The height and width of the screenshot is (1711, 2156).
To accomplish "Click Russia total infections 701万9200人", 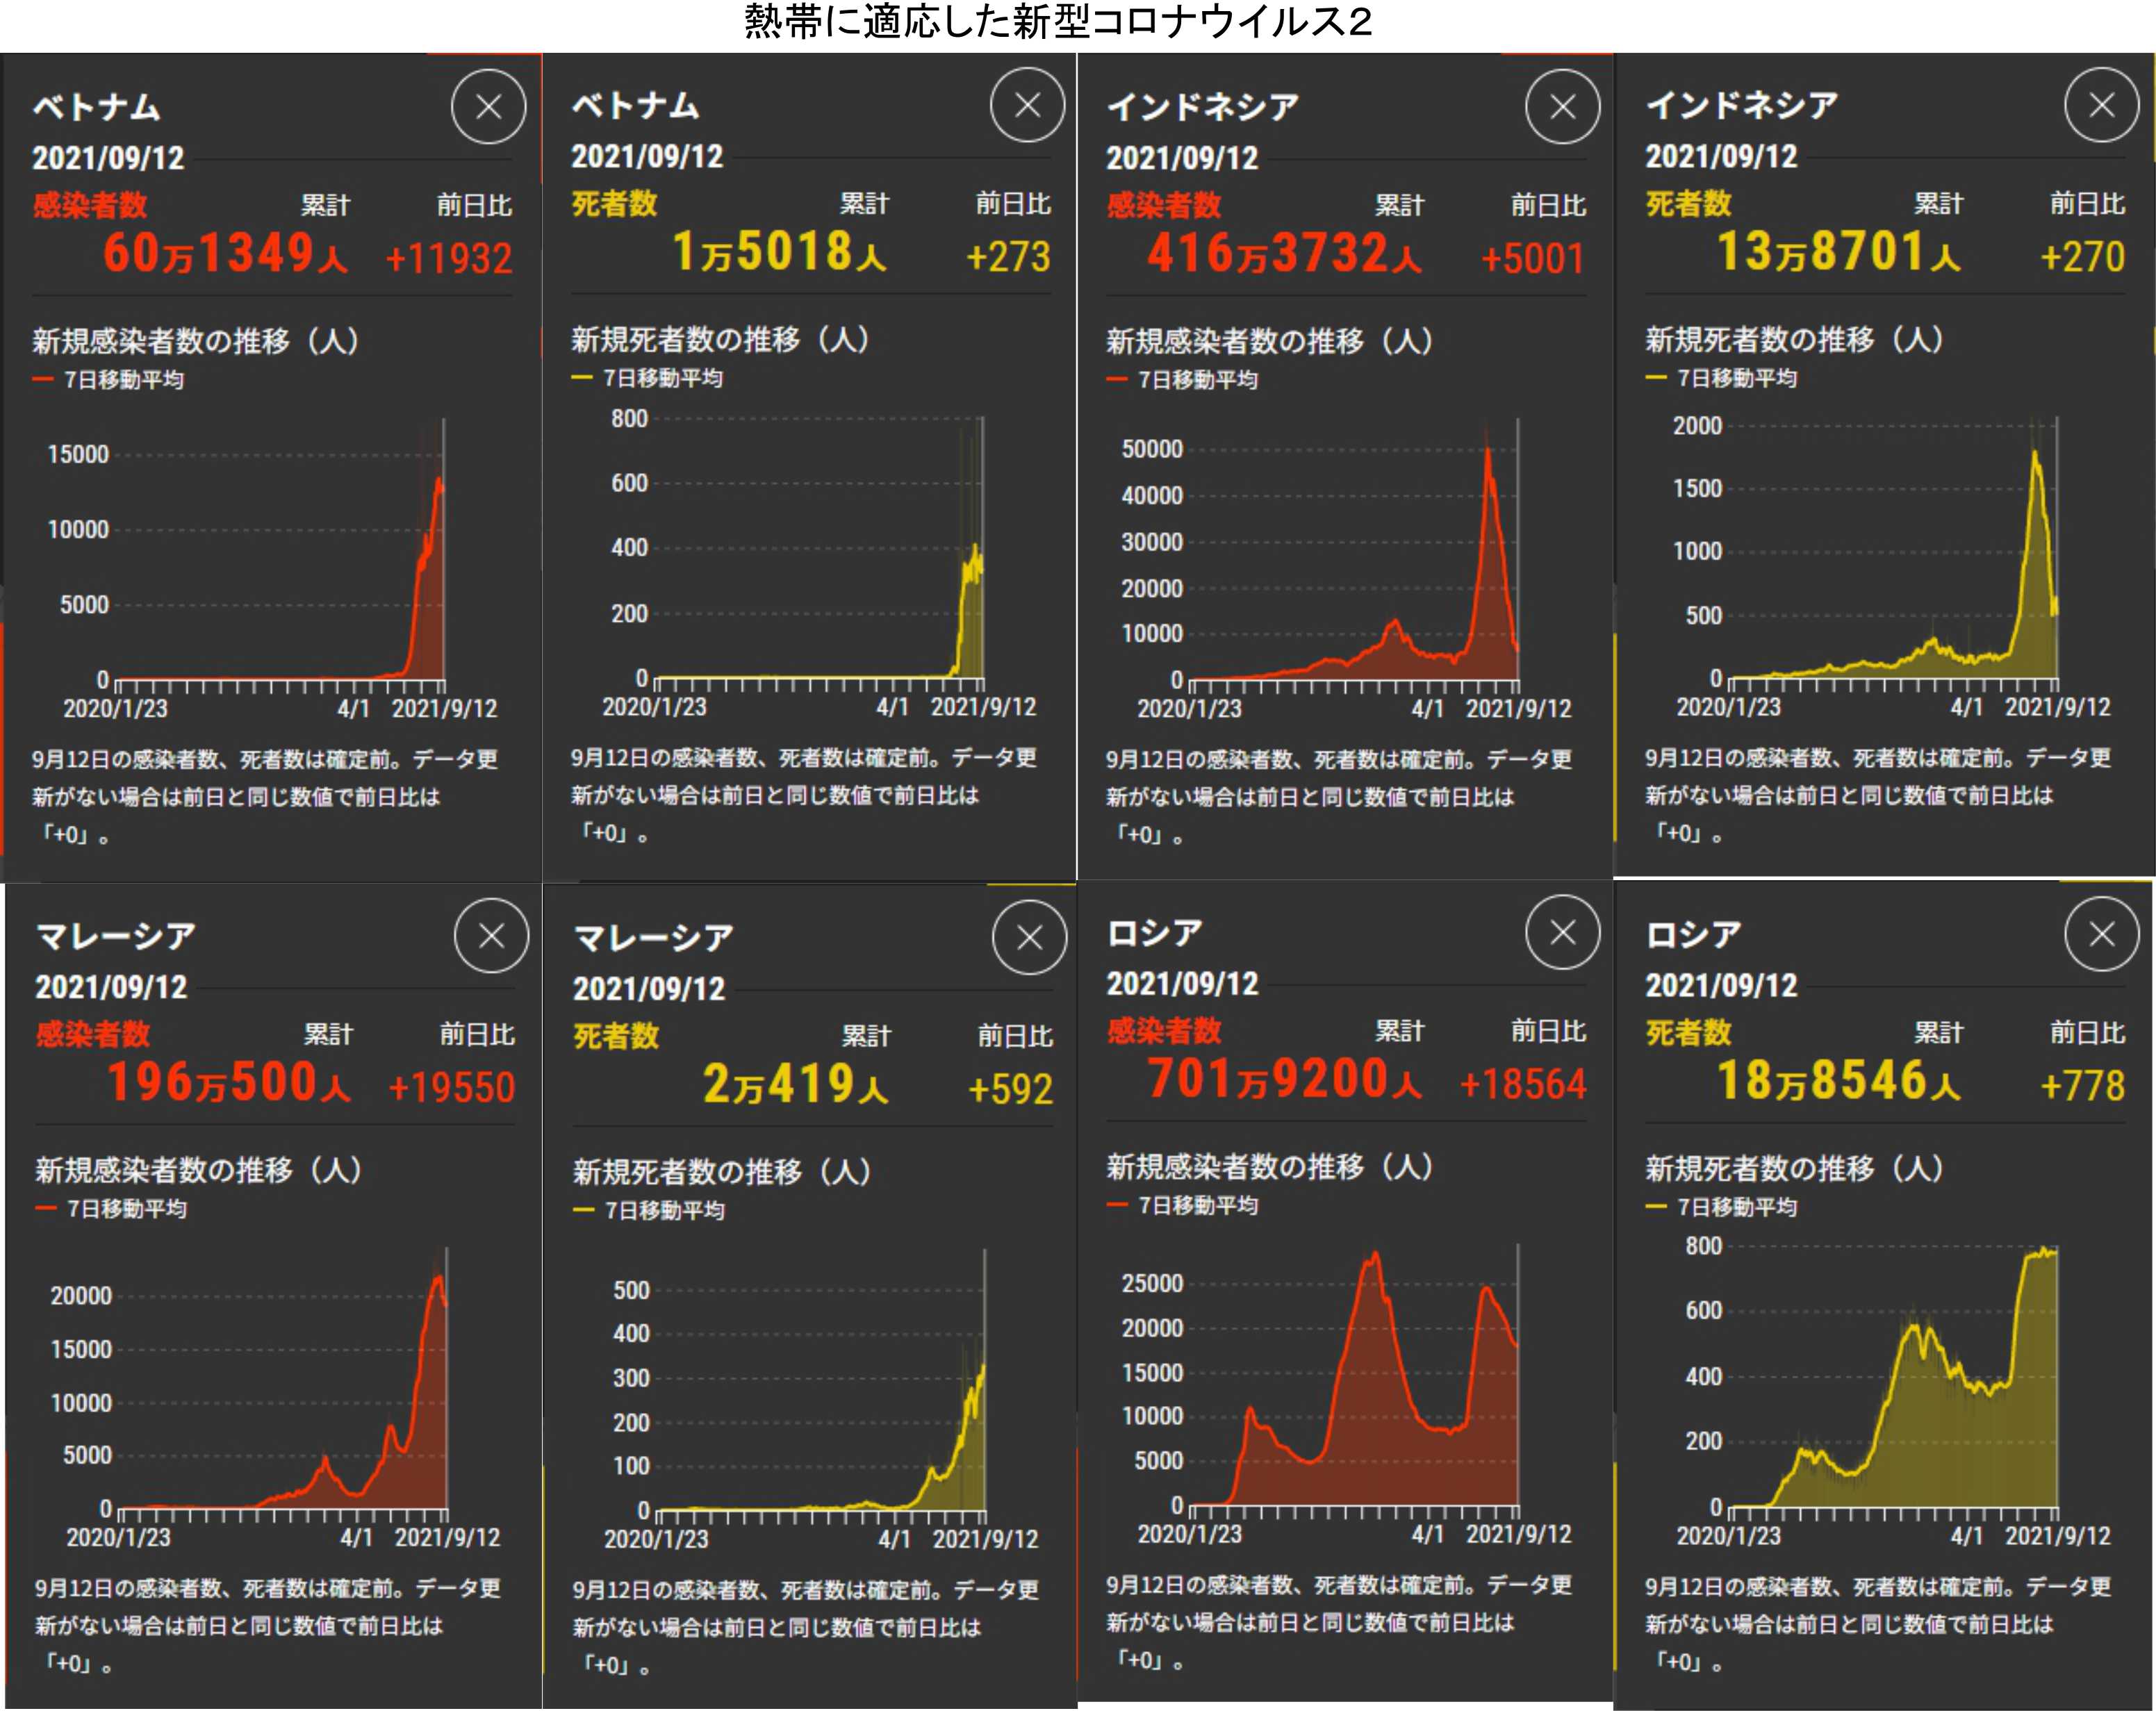I will (x=1284, y=1079).
